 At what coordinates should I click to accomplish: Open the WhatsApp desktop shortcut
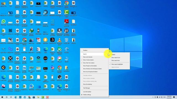click(x=3, y=22)
